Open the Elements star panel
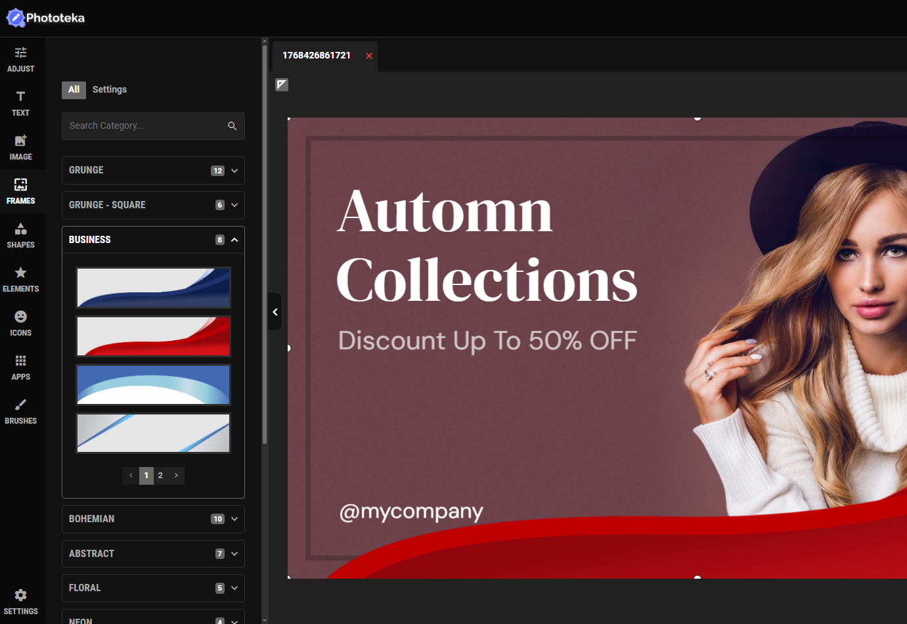The image size is (907, 624). click(x=20, y=279)
